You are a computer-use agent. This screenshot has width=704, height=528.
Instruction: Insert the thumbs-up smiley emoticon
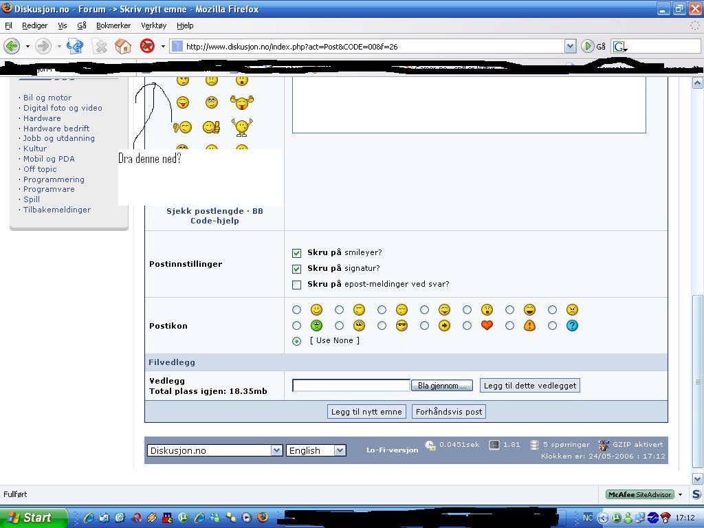(x=212, y=127)
